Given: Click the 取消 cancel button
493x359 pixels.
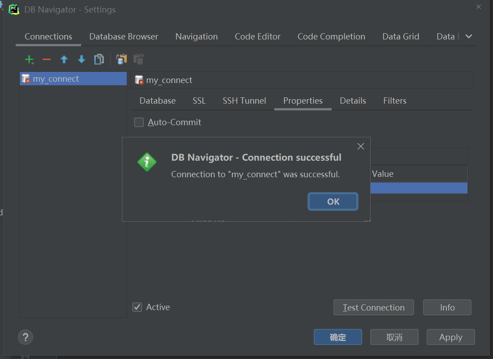Looking at the screenshot, I should [x=394, y=337].
